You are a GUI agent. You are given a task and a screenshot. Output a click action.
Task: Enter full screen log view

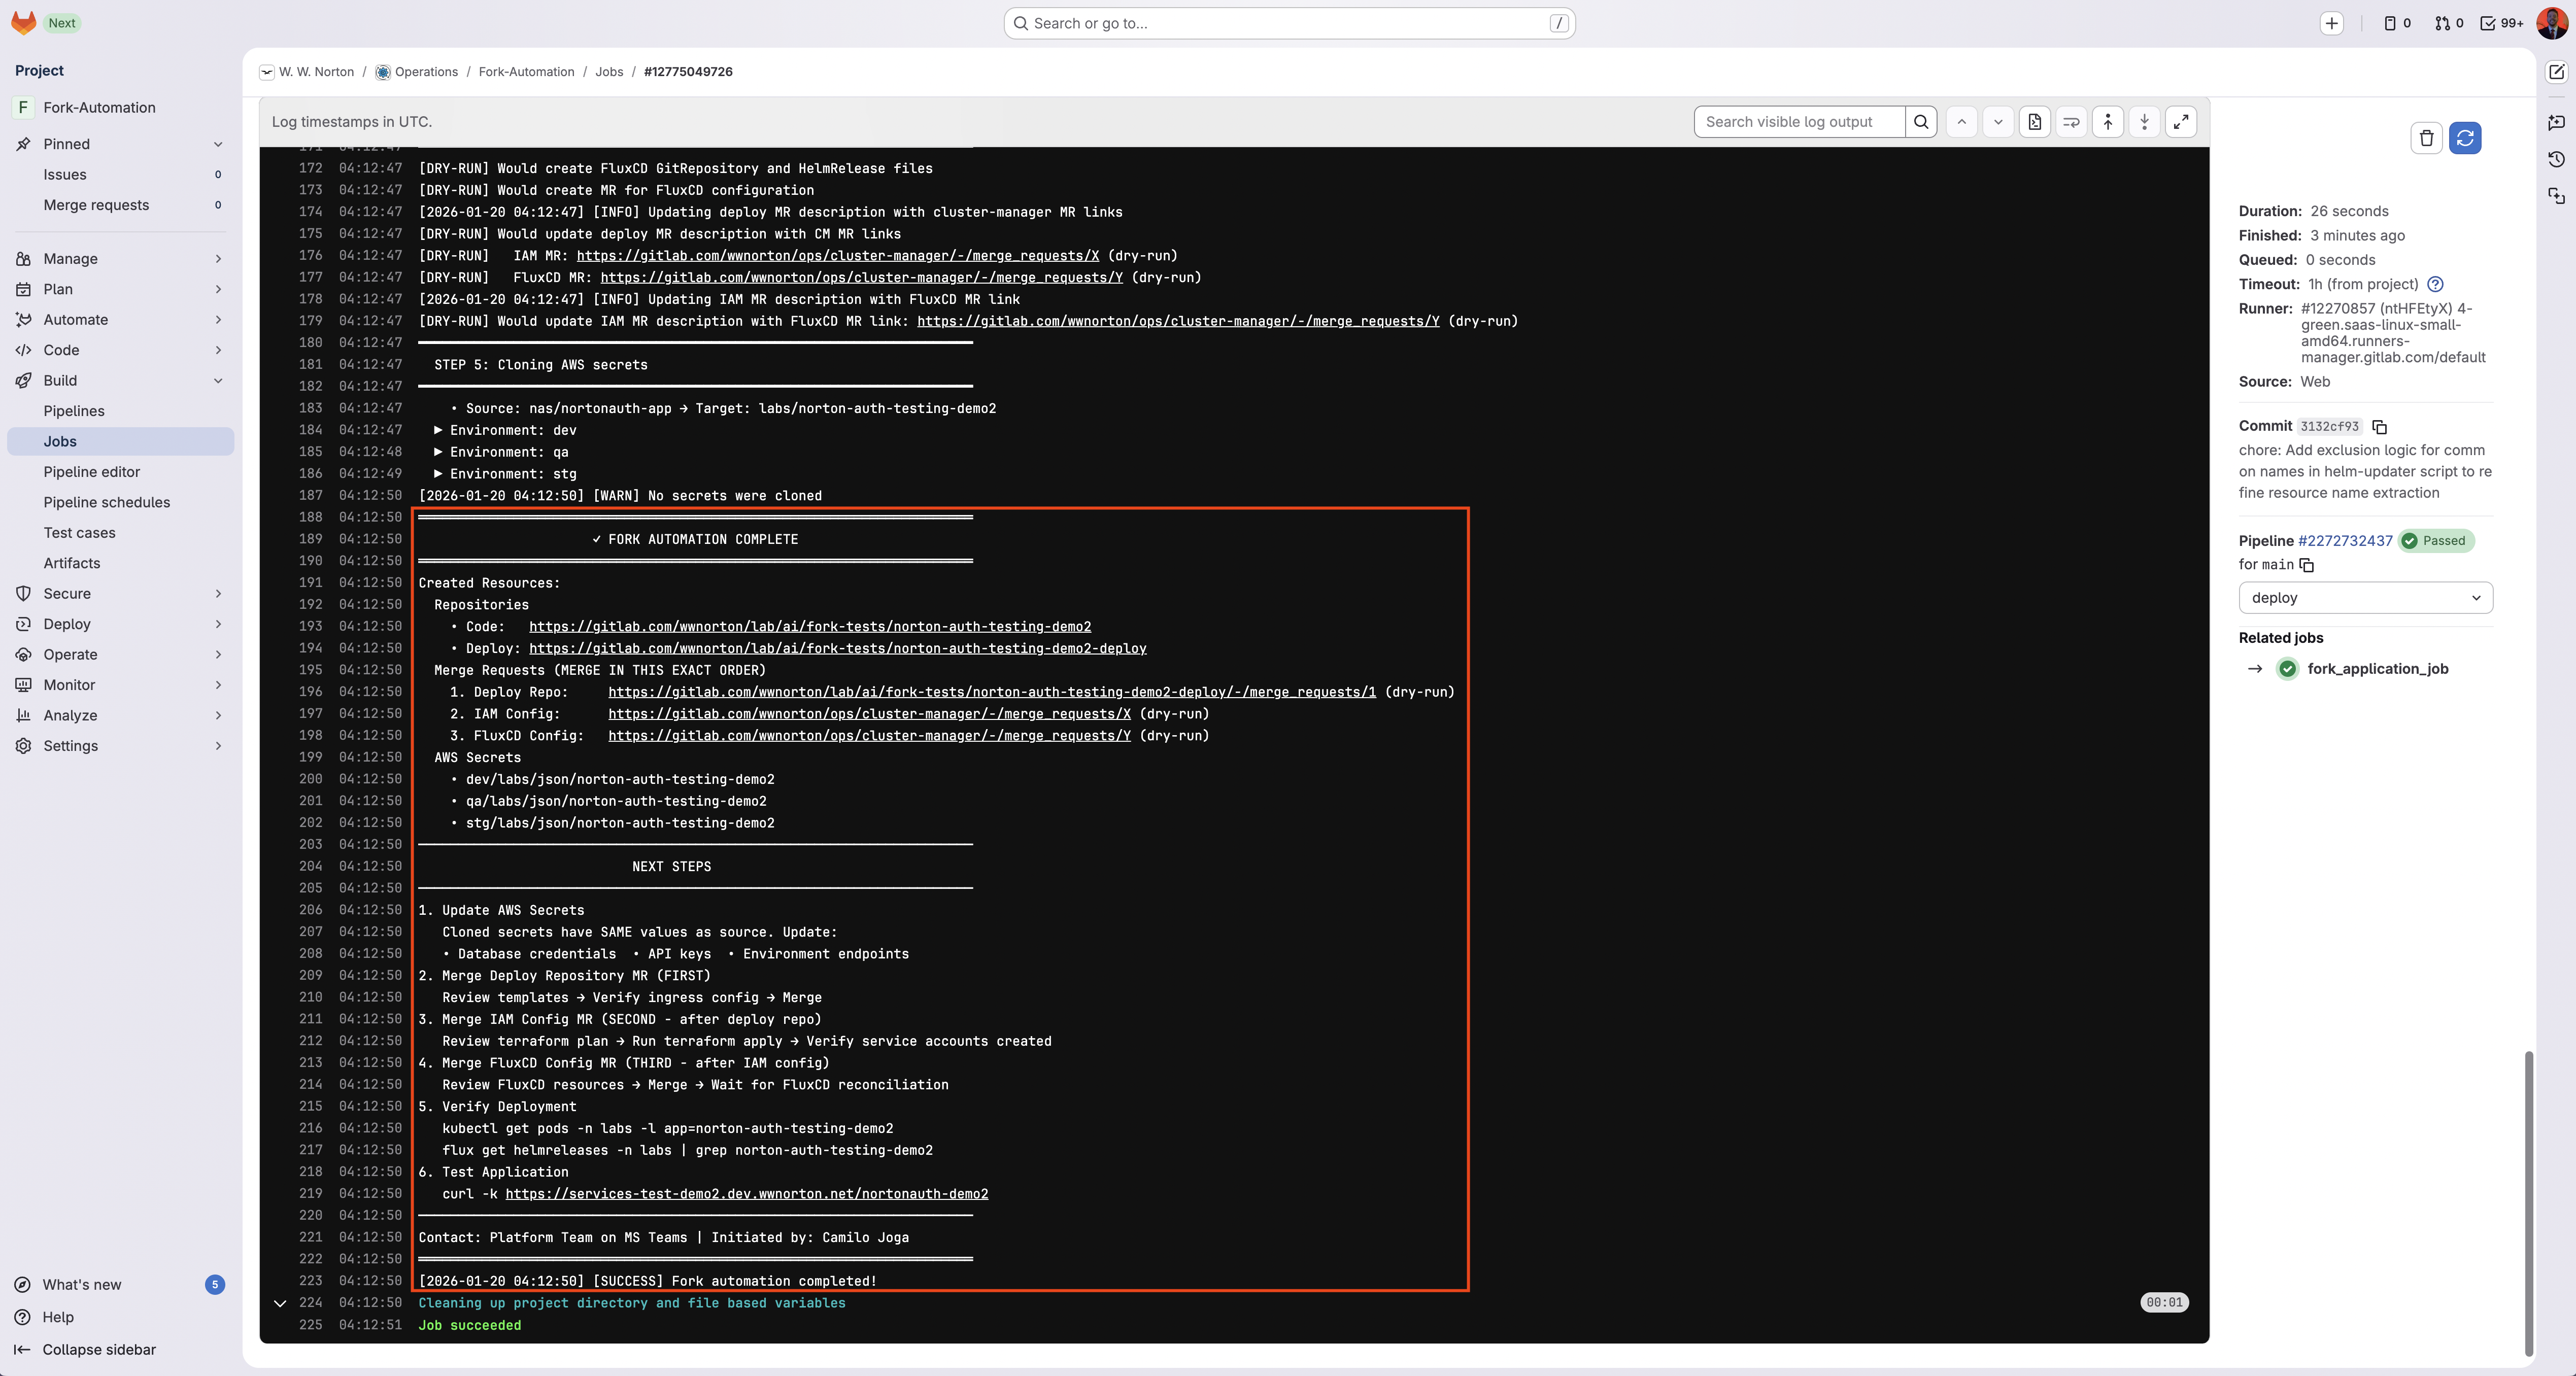coord(2181,122)
